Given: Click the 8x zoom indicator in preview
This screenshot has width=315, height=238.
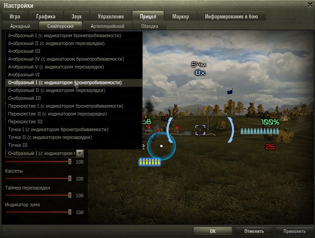Looking at the screenshot, I should pos(200,73).
